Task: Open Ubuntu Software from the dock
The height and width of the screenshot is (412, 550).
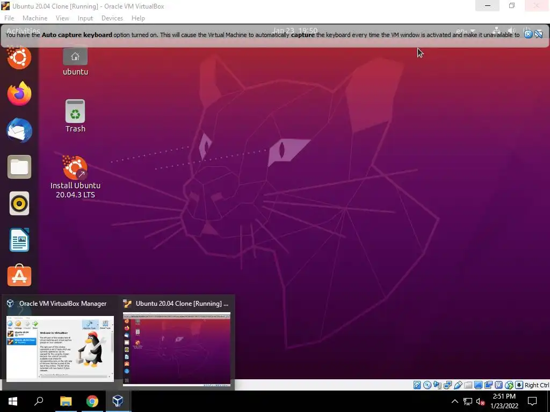Action: point(19,276)
